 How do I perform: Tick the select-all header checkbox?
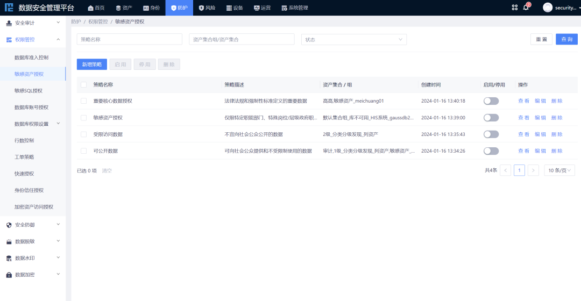coord(83,84)
